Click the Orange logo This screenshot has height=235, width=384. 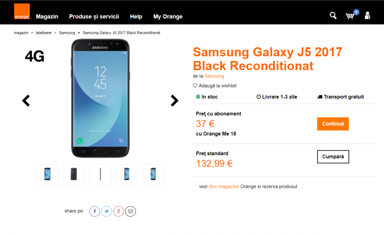[22, 12]
